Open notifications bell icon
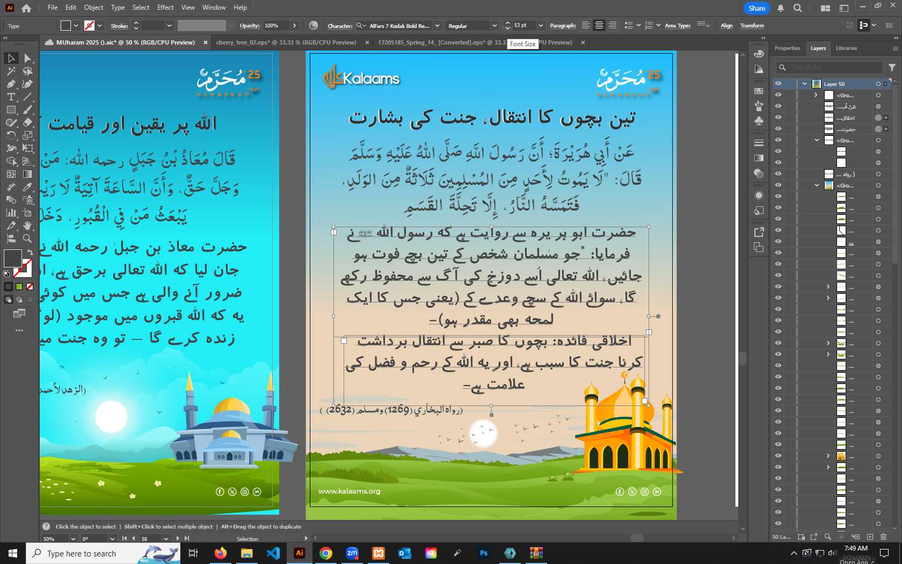This screenshot has height=564, width=902. pyautogui.click(x=781, y=8)
